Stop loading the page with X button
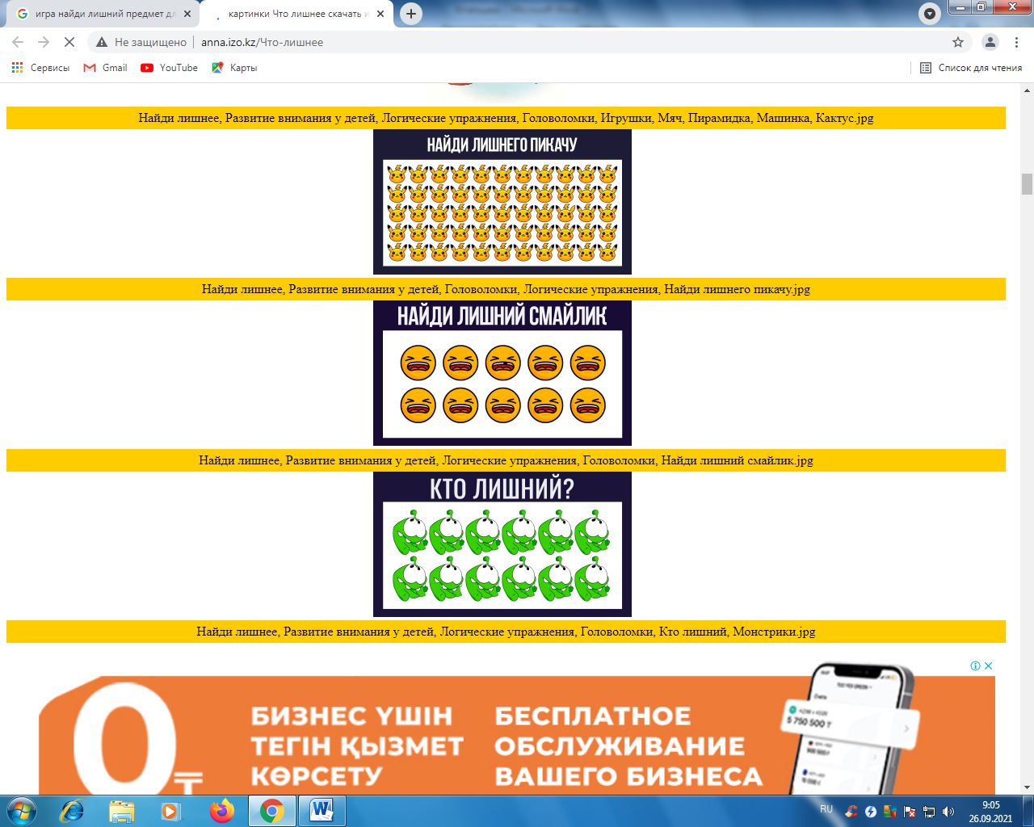 pos(69,42)
